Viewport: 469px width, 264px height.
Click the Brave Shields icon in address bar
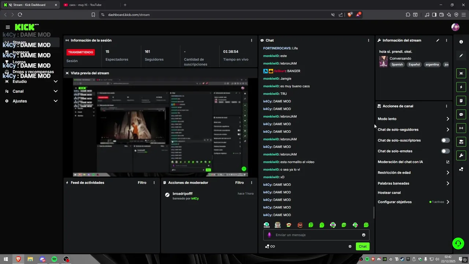(x=350, y=15)
